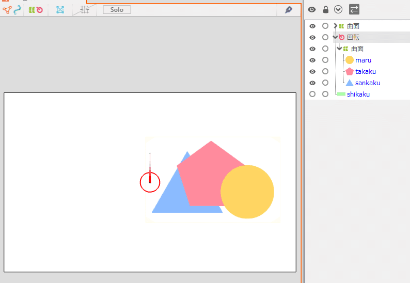Click the yellow circle thumbnail beside maru
410x283 pixels.
tap(350, 60)
